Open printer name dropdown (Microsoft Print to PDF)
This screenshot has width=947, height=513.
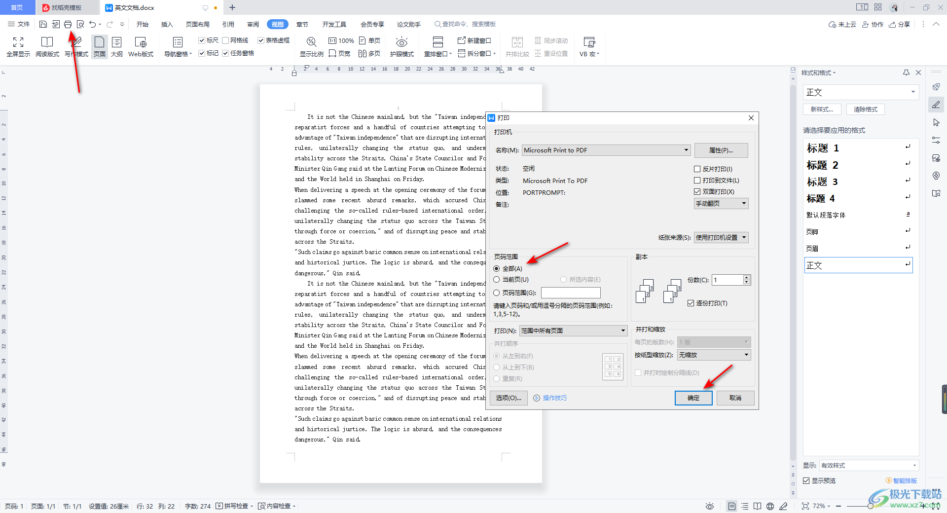pos(606,150)
